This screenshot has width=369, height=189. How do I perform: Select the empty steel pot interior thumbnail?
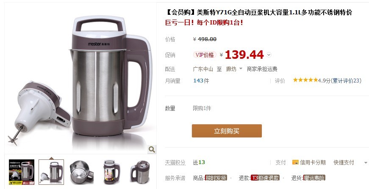[81, 172]
